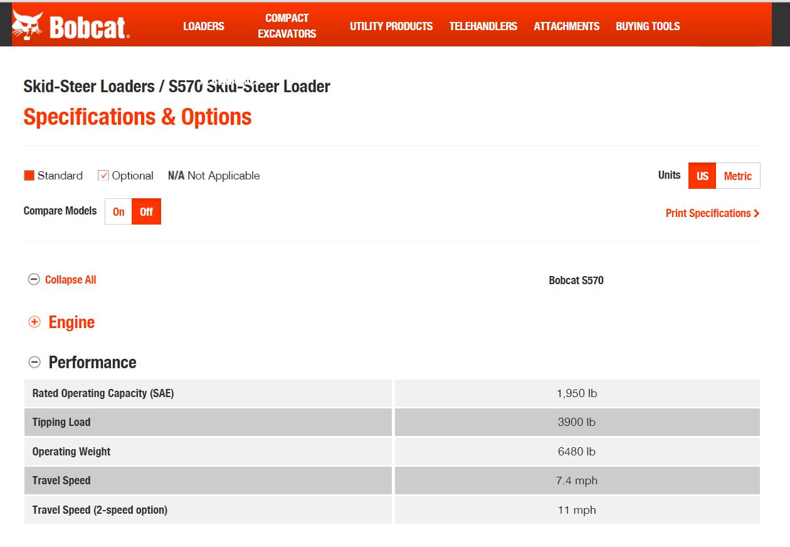The width and height of the screenshot is (790, 547).
Task: Open the Loaders menu
Action: click(x=203, y=26)
